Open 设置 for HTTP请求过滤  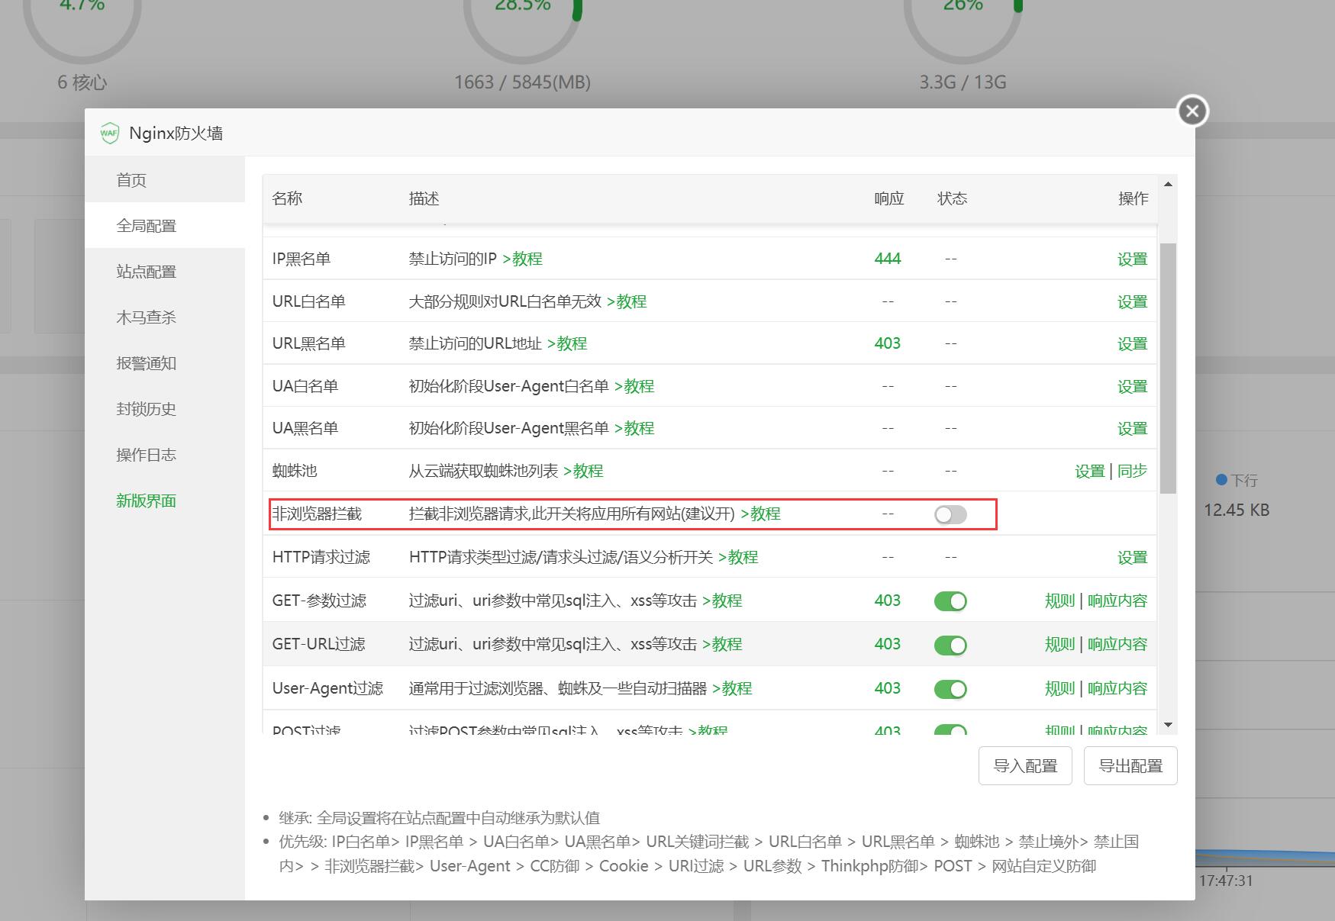[1132, 558]
